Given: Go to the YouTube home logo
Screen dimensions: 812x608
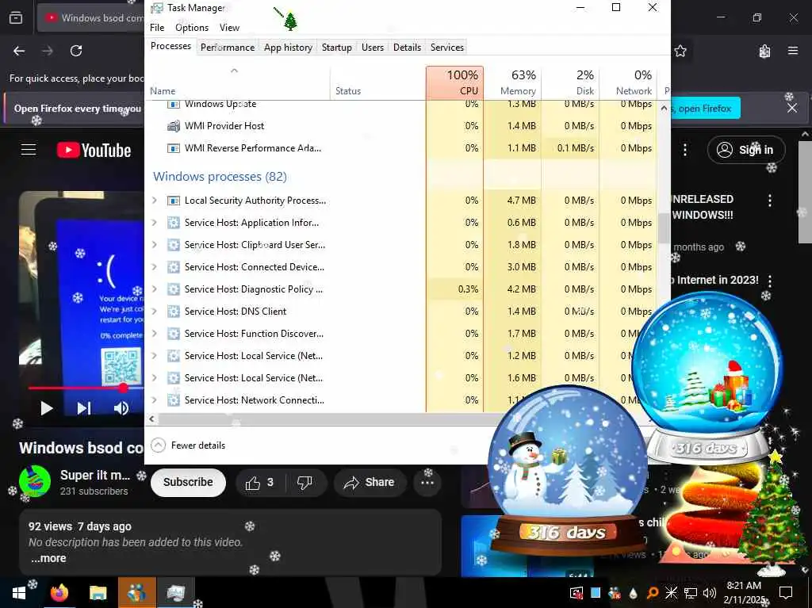Looking at the screenshot, I should (94, 150).
